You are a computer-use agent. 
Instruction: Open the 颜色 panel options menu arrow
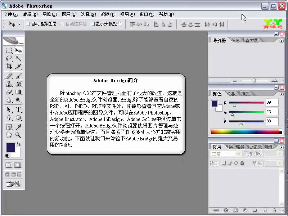[282, 94]
